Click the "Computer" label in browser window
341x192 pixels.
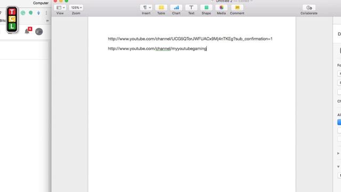tap(40, 3)
